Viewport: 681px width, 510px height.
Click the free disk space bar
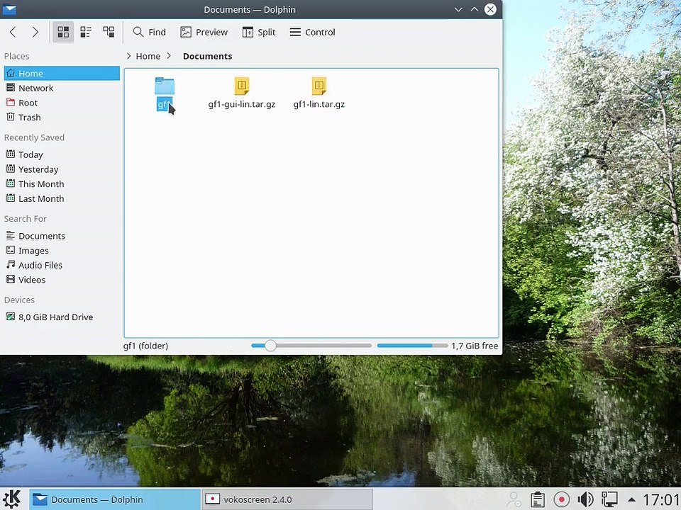pos(413,346)
